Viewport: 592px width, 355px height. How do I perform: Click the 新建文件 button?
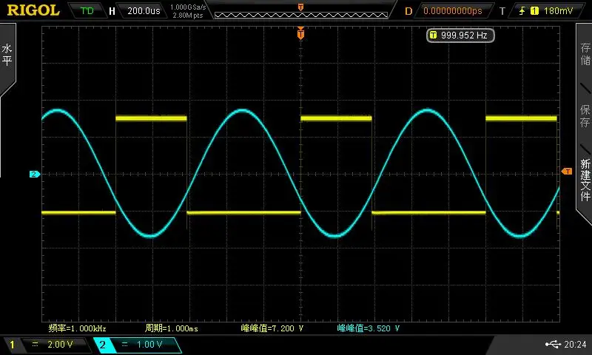(585, 180)
